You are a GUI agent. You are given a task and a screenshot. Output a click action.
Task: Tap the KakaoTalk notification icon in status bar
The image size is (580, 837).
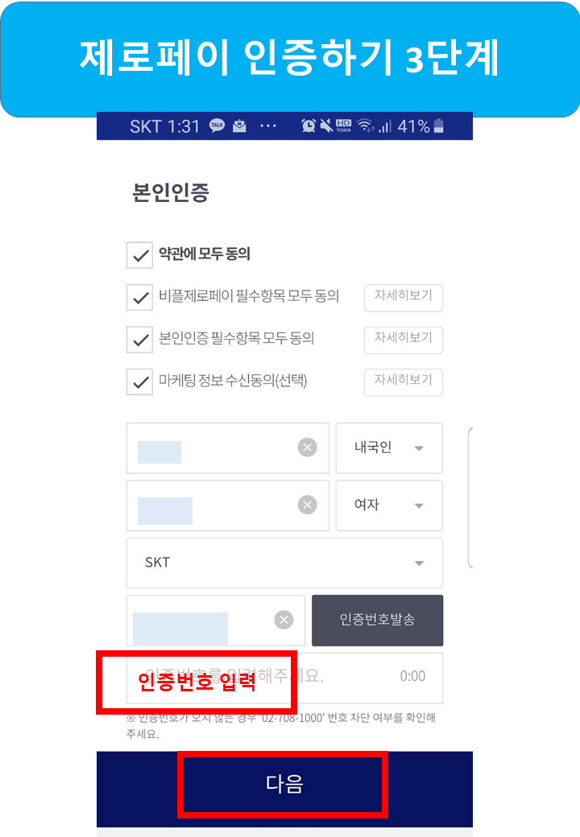tap(217, 126)
